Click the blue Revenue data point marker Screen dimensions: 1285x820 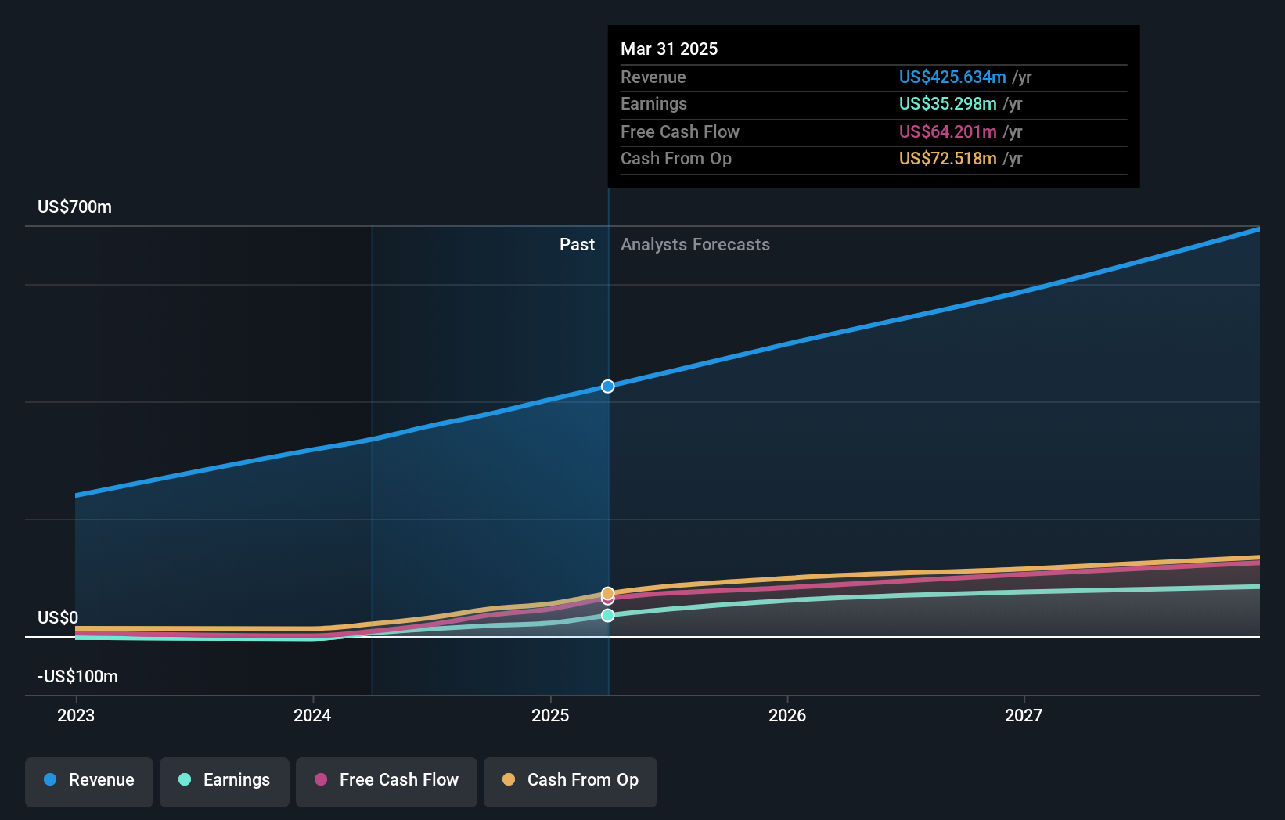[608, 387]
